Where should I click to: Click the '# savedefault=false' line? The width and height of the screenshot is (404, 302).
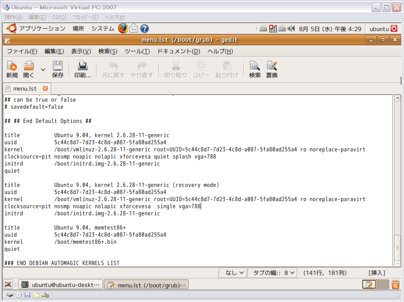click(34, 107)
